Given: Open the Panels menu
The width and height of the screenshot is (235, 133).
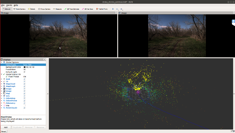Looking at the screenshot, I should pos(9,5).
